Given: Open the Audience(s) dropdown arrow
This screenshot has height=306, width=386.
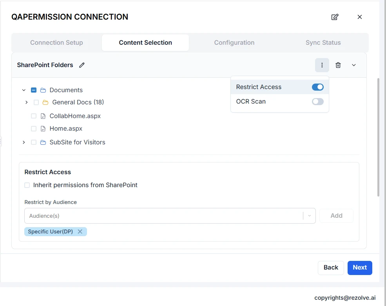Looking at the screenshot, I should tap(309, 216).
